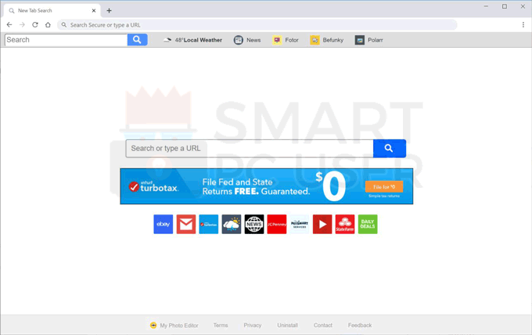532x335 pixels.
Task: Open Local Weather from the toolbar
Action: [x=192, y=40]
